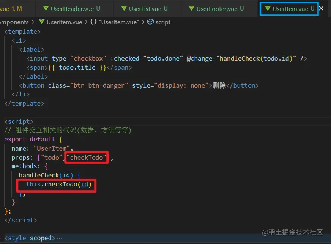
Task: Click the closing template tag
Action: [24, 104]
